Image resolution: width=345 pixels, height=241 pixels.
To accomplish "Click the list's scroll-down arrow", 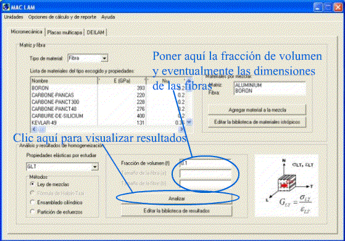I will [189, 122].
